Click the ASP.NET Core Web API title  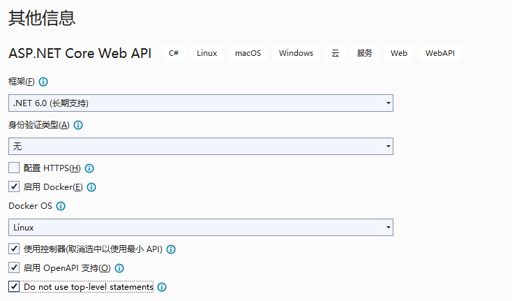[x=80, y=53]
